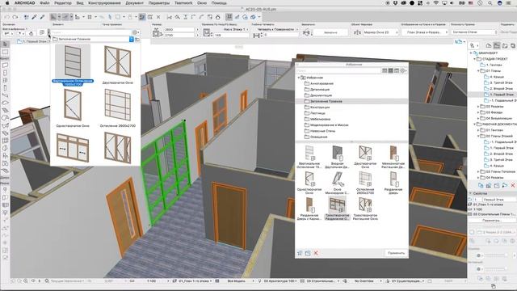Click the Apple menu logo
Screen dimensions: 517x291
pyautogui.click(x=7, y=2)
